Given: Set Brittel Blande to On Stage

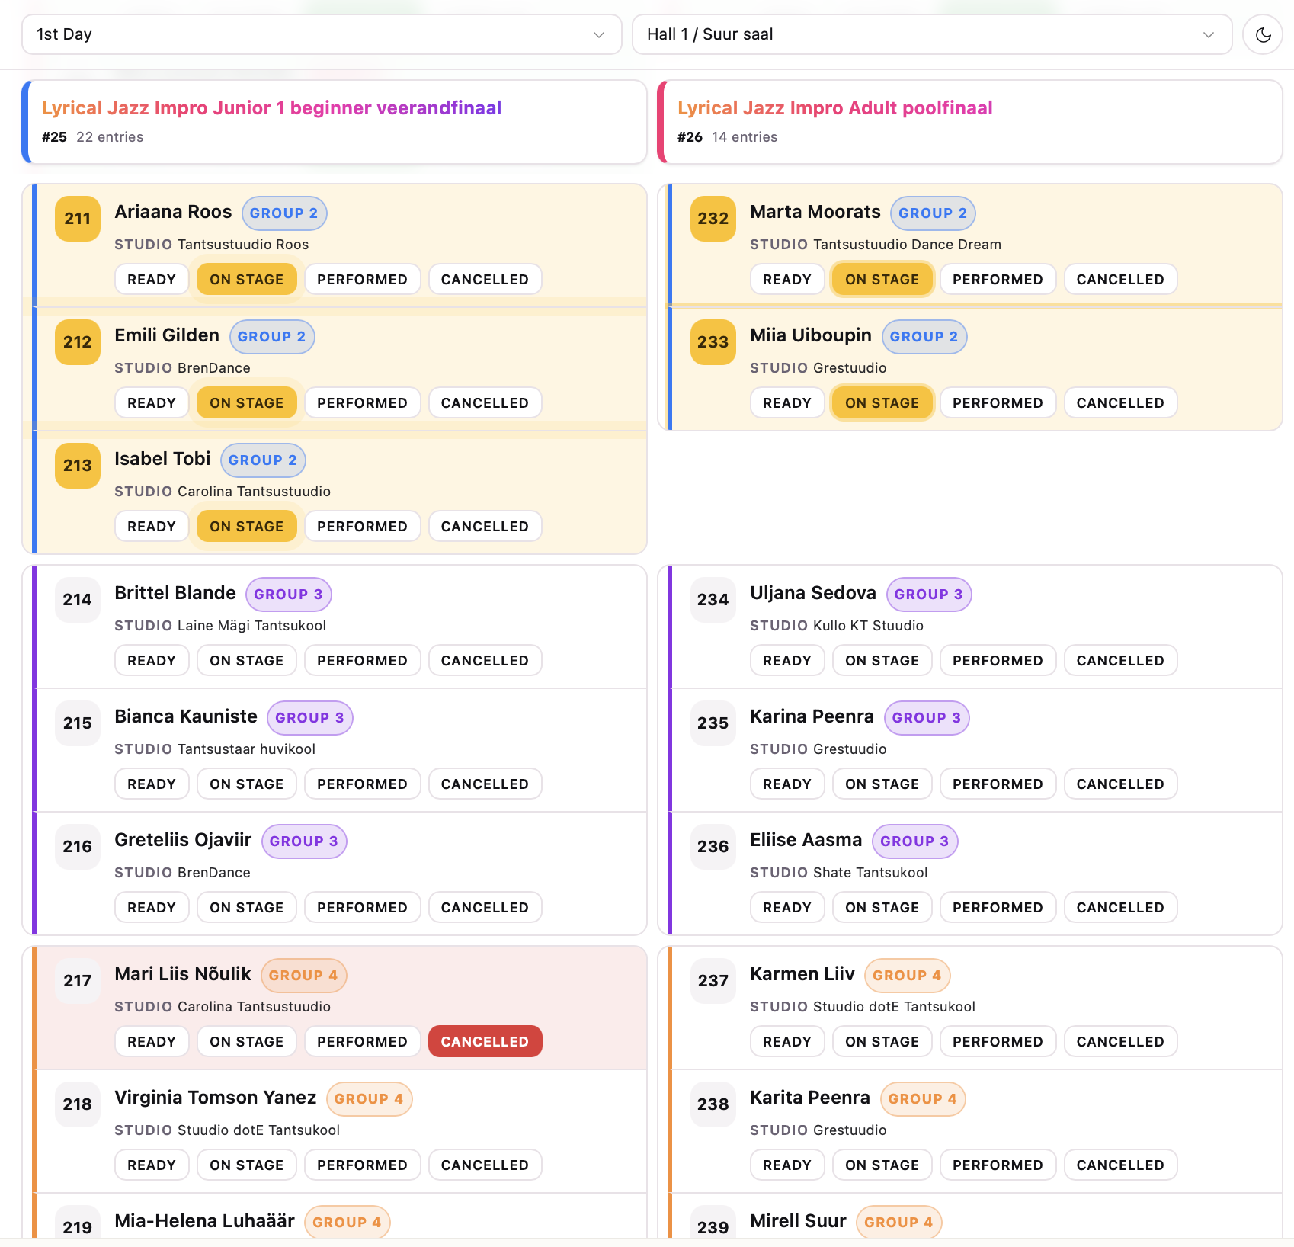Looking at the screenshot, I should [x=246, y=661].
